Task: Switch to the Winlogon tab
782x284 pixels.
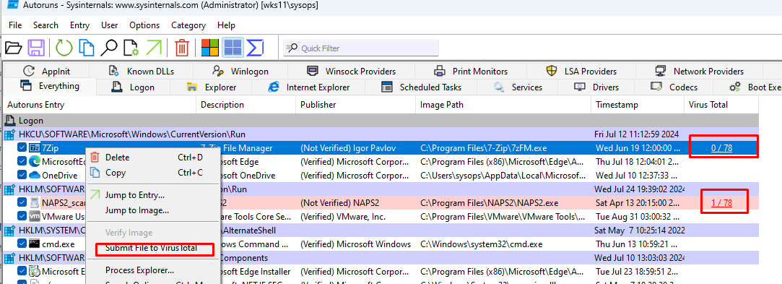Action: pos(240,72)
